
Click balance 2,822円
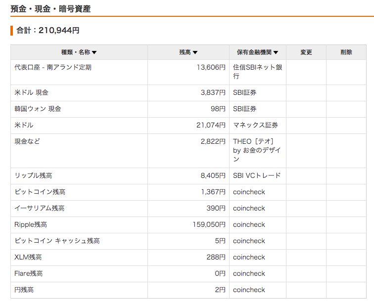(x=213, y=141)
